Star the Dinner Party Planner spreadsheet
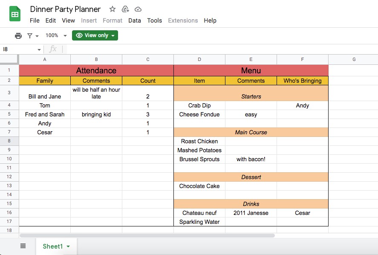The width and height of the screenshot is (378, 255). click(112, 9)
